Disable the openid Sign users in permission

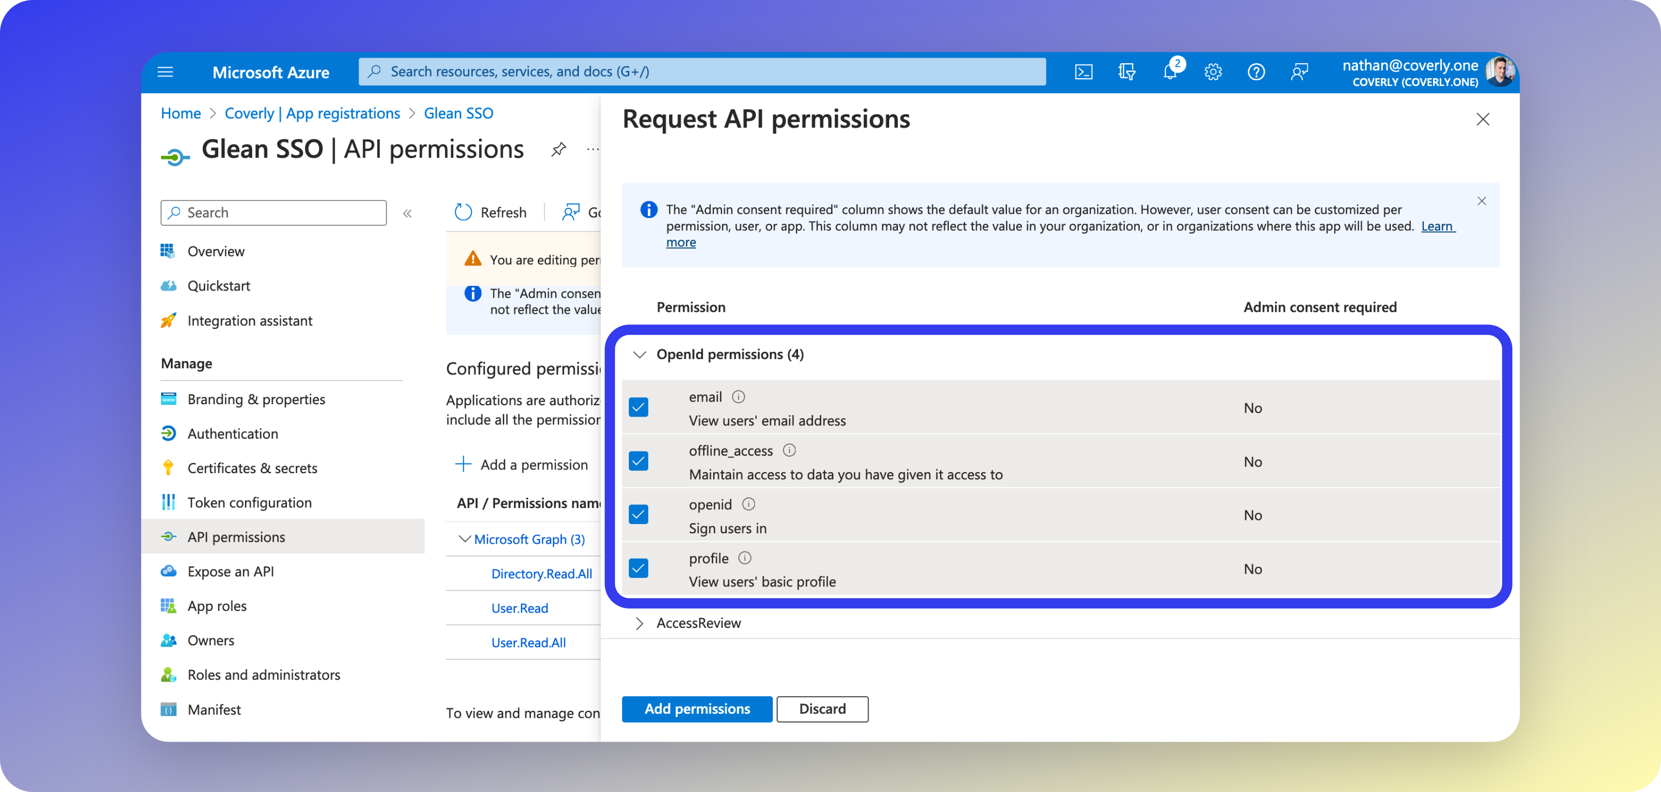coord(639,514)
